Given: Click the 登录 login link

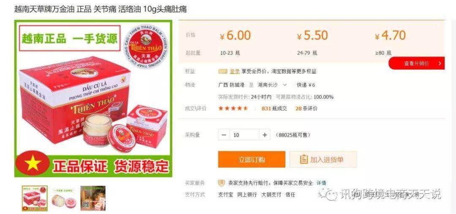Looking at the screenshot, I should [x=235, y=71].
